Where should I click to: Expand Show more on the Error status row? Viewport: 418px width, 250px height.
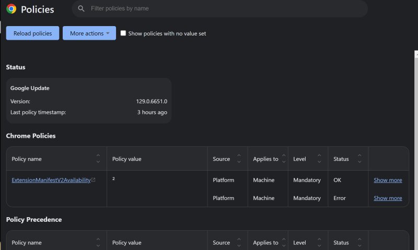click(388, 198)
